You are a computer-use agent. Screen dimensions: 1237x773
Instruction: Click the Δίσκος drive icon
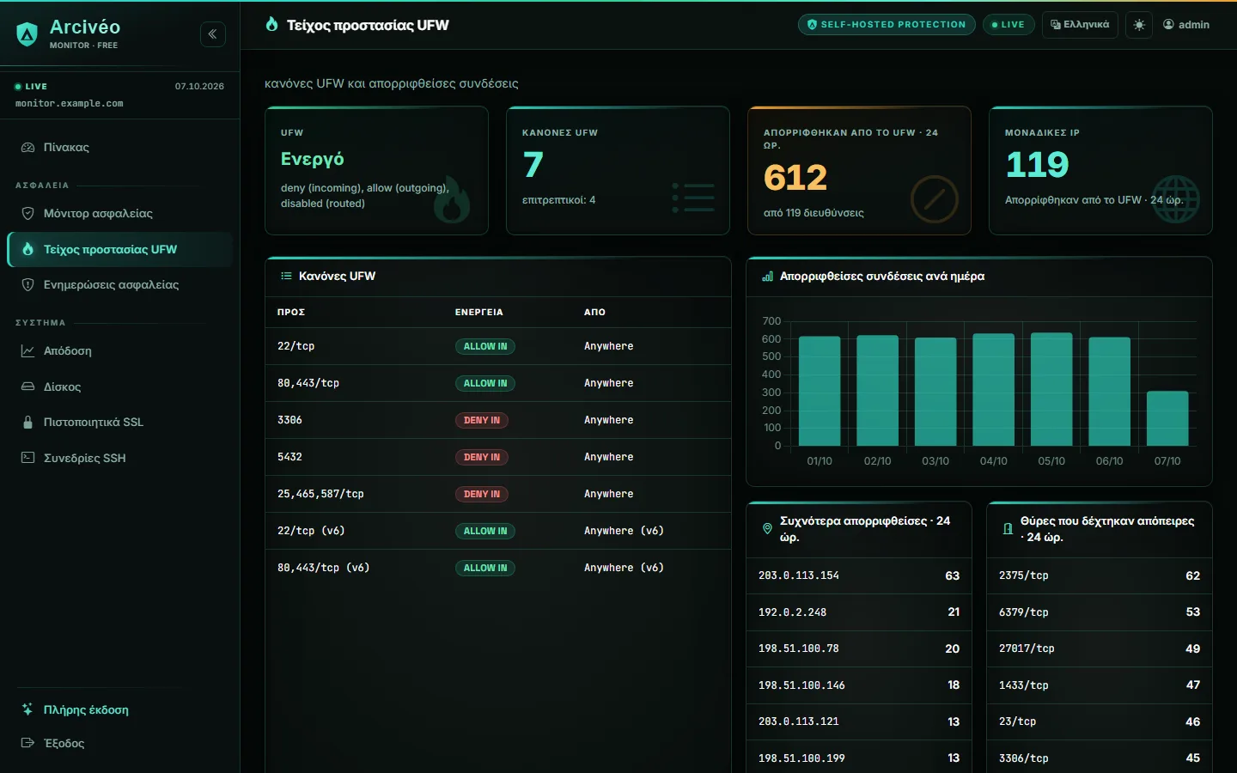click(27, 387)
